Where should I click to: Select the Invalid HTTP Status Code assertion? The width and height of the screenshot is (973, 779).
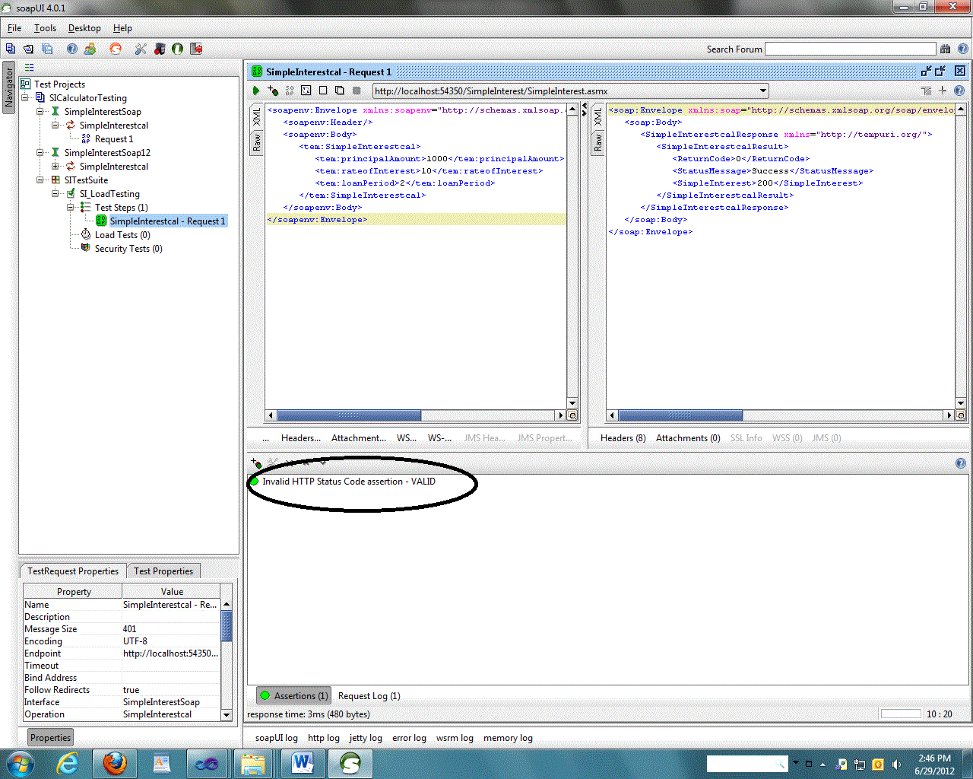click(x=349, y=482)
